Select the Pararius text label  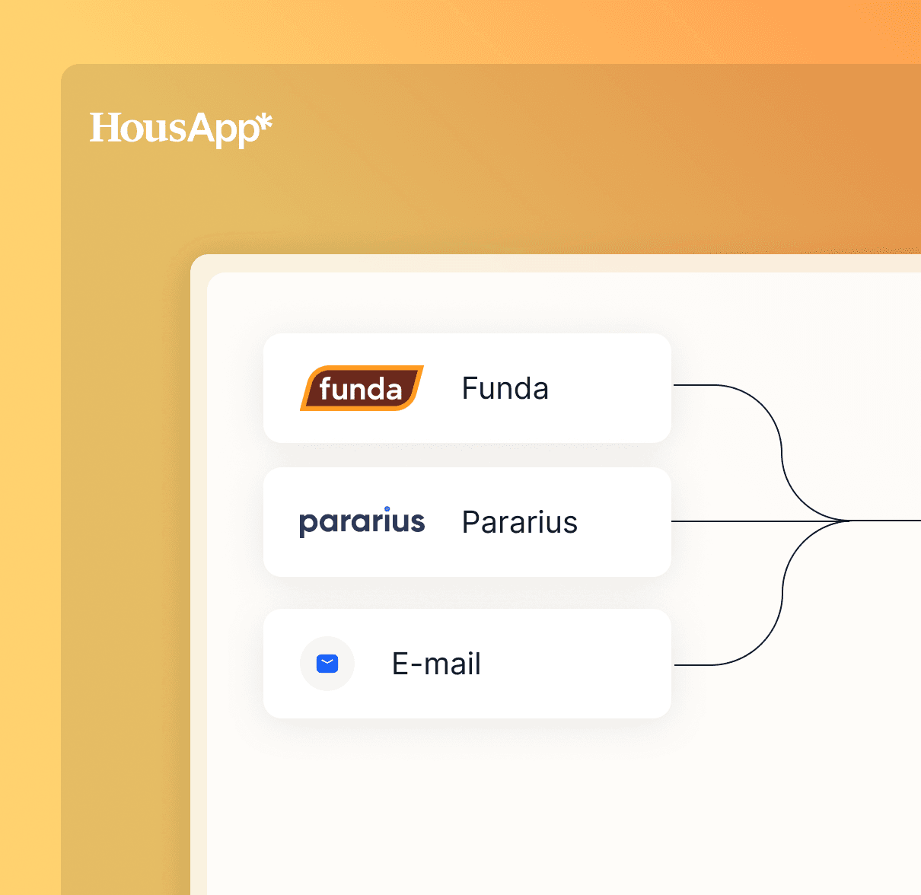520,522
